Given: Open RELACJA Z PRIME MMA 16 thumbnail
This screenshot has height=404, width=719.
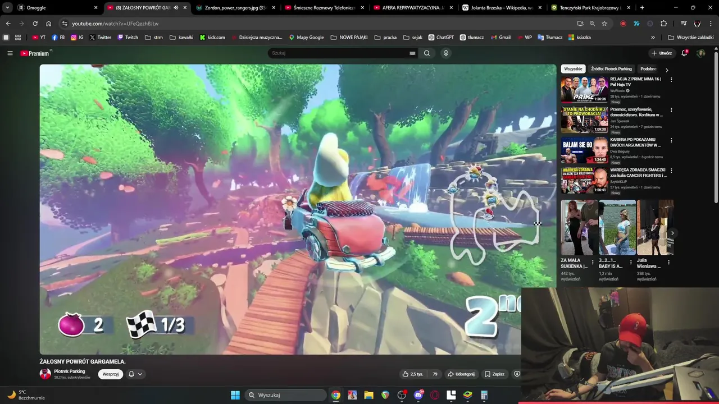Looking at the screenshot, I should coord(584,89).
